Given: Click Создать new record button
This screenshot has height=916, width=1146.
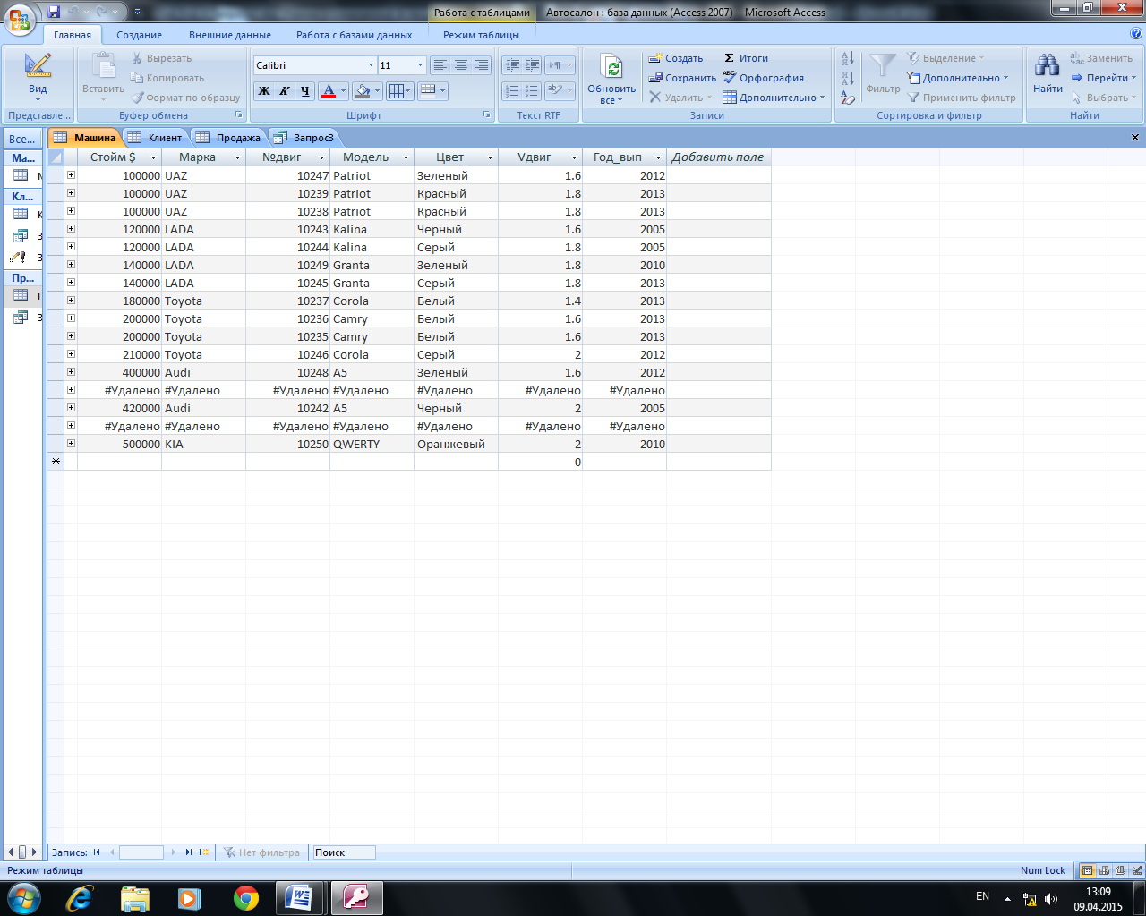Looking at the screenshot, I should tap(676, 58).
